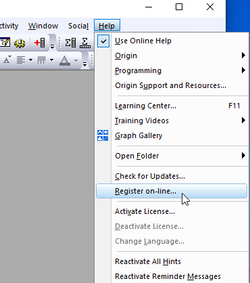Close the Help menu header
250x283 pixels.
click(x=107, y=26)
